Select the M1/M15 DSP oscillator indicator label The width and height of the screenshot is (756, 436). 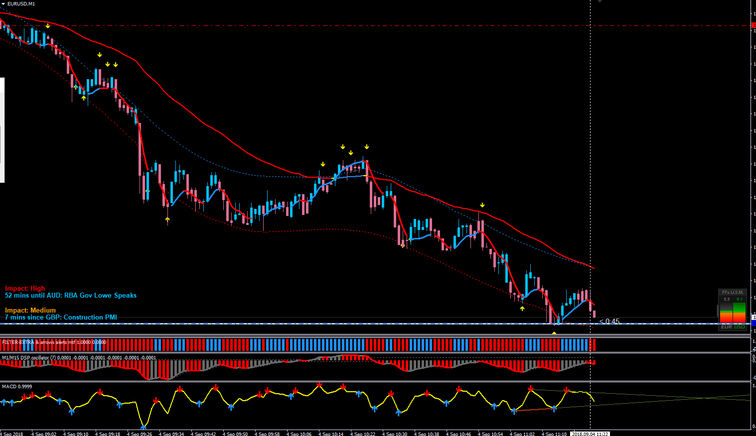pyautogui.click(x=79, y=357)
